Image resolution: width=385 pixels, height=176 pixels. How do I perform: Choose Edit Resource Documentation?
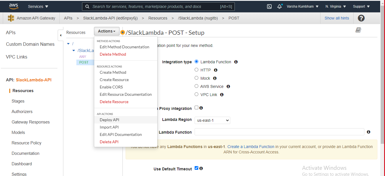click(x=126, y=94)
